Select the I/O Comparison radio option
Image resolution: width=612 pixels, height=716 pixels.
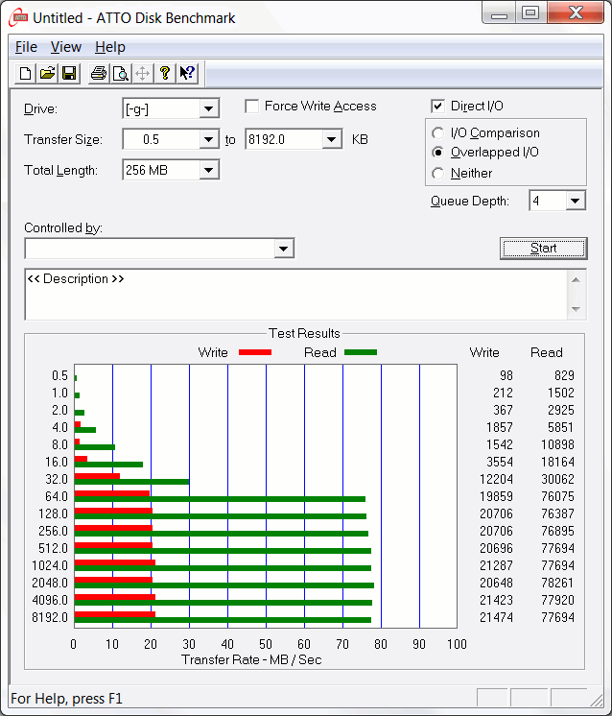437,132
